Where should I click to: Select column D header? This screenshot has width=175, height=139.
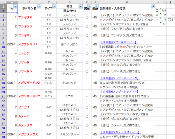[x=69, y=2]
